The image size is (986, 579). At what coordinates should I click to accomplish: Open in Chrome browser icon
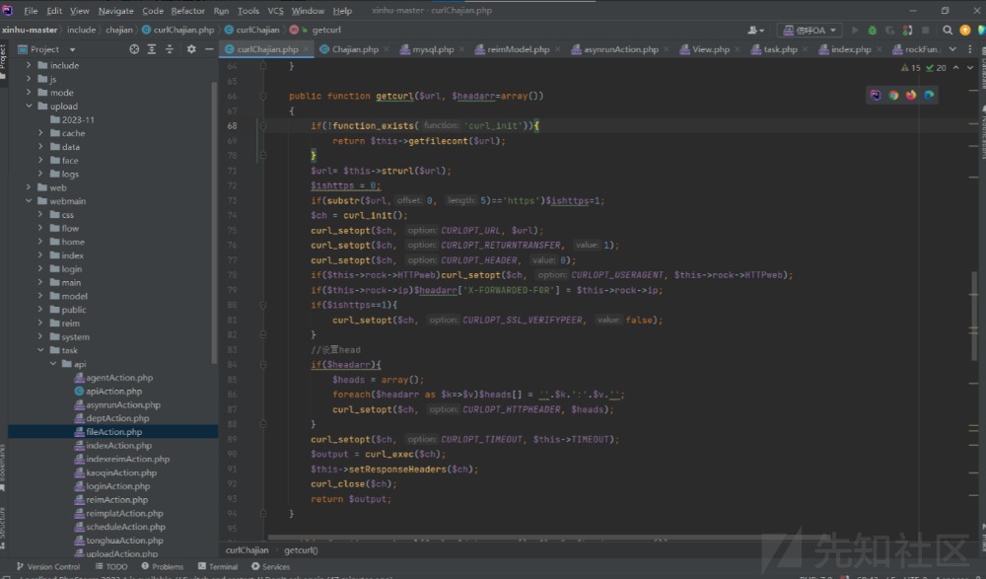click(x=893, y=95)
